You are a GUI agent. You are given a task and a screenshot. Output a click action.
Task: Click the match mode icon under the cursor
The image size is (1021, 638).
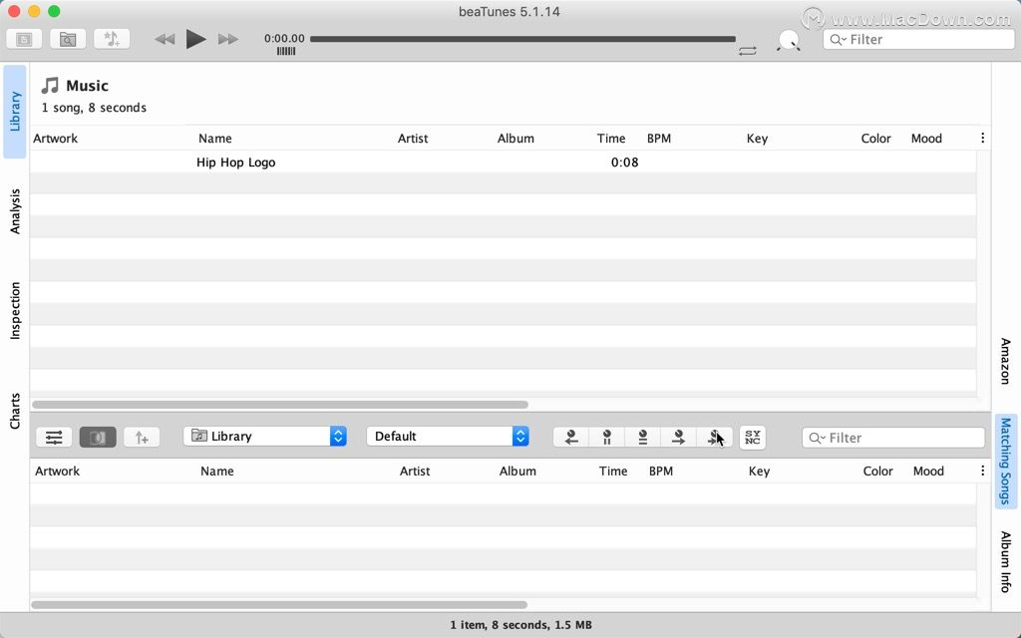(714, 438)
